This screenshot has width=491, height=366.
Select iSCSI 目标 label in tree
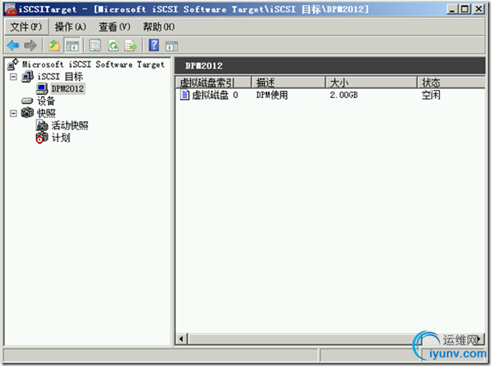[x=60, y=76]
